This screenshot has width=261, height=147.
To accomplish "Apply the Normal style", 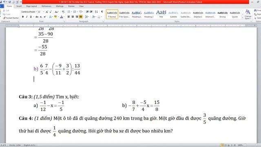I will pyautogui.click(x=112, y=14).
